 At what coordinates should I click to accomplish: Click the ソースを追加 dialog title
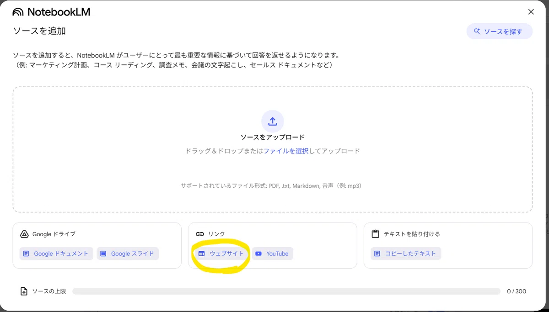[x=39, y=31]
